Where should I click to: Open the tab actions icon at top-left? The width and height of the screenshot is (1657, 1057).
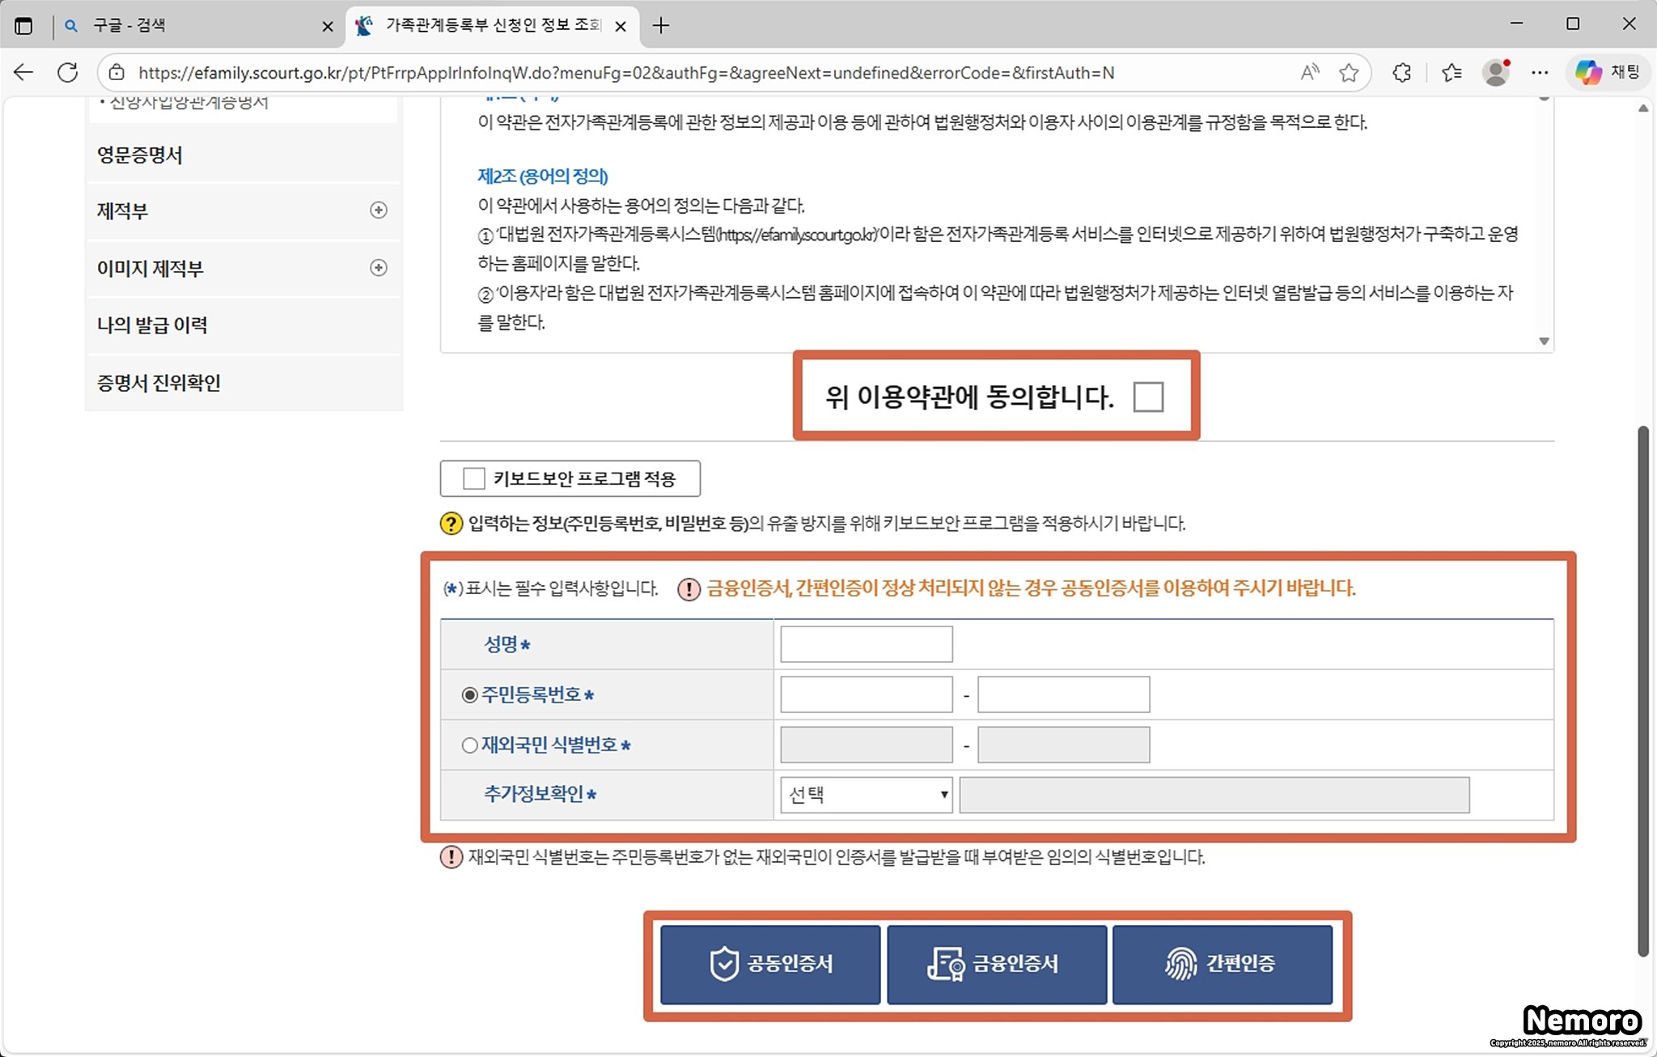click(23, 26)
